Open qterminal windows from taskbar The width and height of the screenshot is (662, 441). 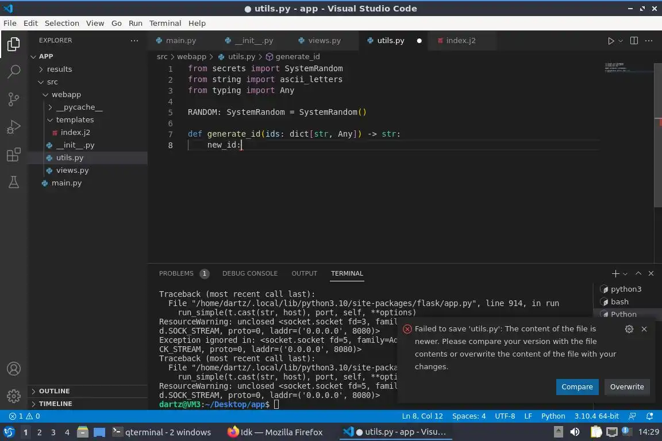[161, 432]
